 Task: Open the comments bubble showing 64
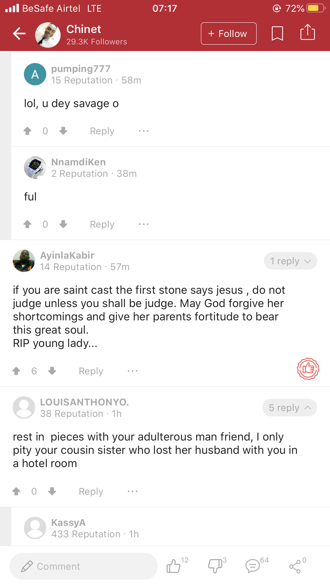pyautogui.click(x=253, y=565)
